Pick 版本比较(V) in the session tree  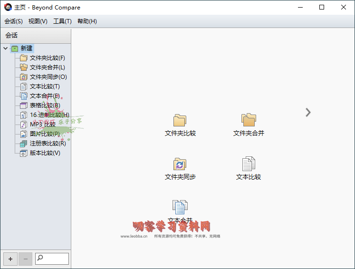[x=45, y=153]
